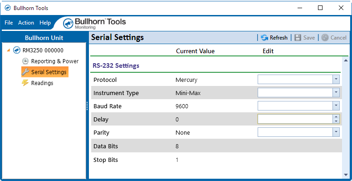Click the RM3250 unit bullhorn icon
Screen dimensions: 352x181
(17, 50)
